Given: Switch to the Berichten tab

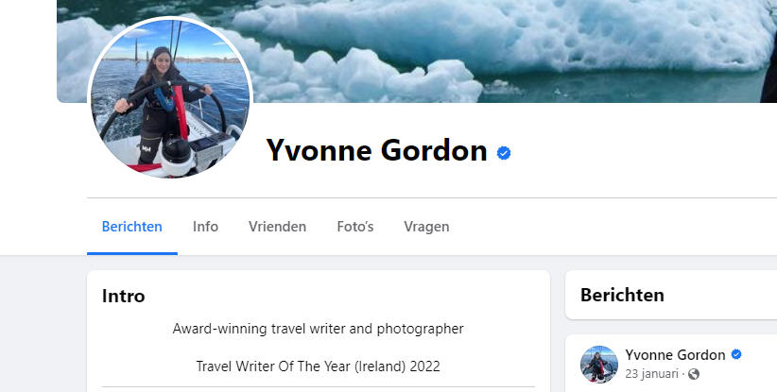Looking at the screenshot, I should point(131,227).
